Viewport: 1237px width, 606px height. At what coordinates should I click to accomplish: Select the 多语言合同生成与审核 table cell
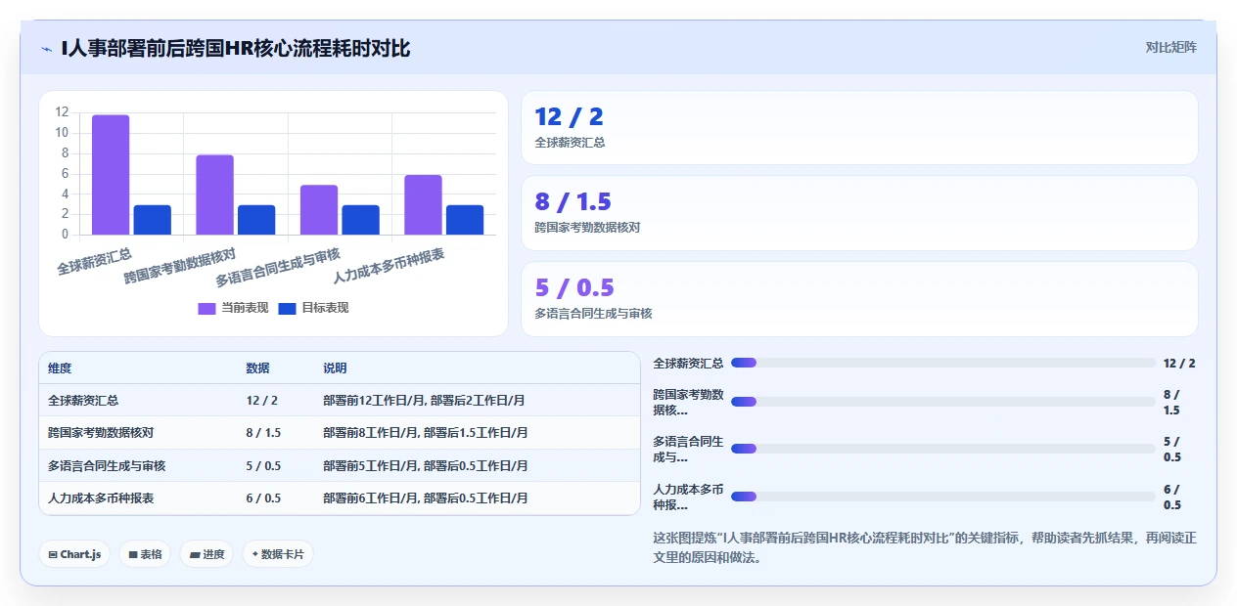107,465
